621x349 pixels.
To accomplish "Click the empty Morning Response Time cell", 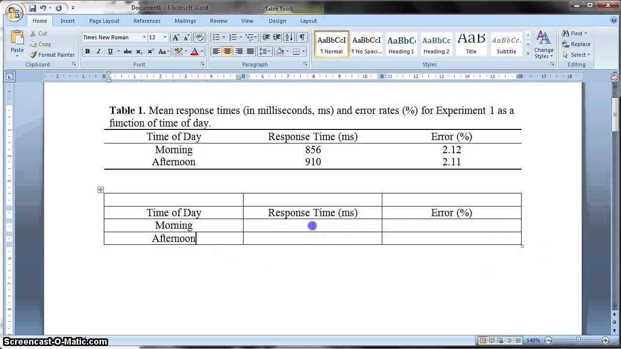I will click(x=312, y=225).
